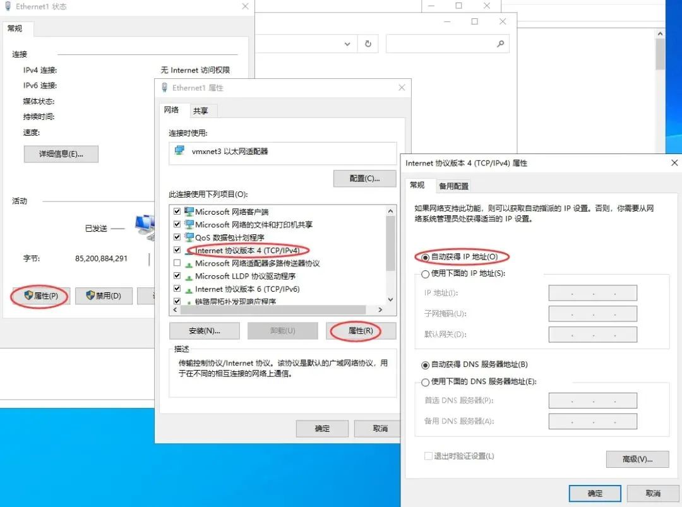682x507 pixels.
Task: Open advanced settings via 高级(V) button
Action: click(637, 459)
